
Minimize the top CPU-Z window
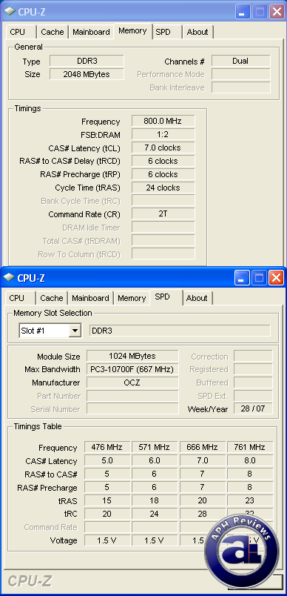243,11
